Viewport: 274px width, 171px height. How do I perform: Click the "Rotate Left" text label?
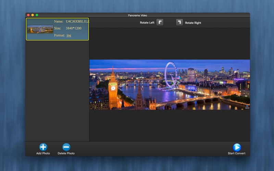(x=147, y=23)
